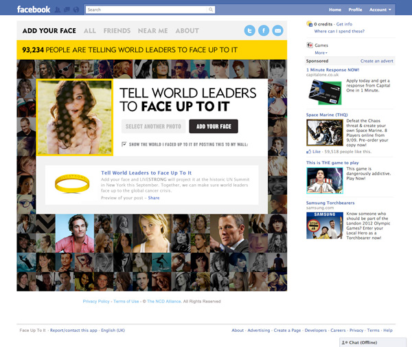412x347 pixels.
Task: Click the SELECT ANOTHER PHOTO button
Action: [x=153, y=126]
